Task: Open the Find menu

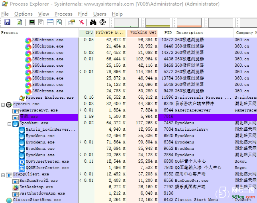Action: click(x=83, y=14)
